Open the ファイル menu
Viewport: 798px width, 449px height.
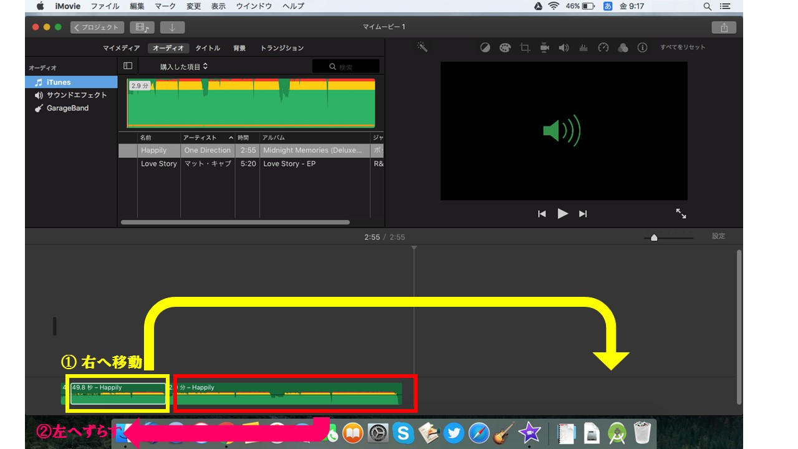(x=106, y=6)
